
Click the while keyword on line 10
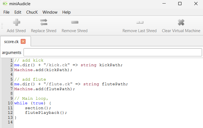click(21, 103)
